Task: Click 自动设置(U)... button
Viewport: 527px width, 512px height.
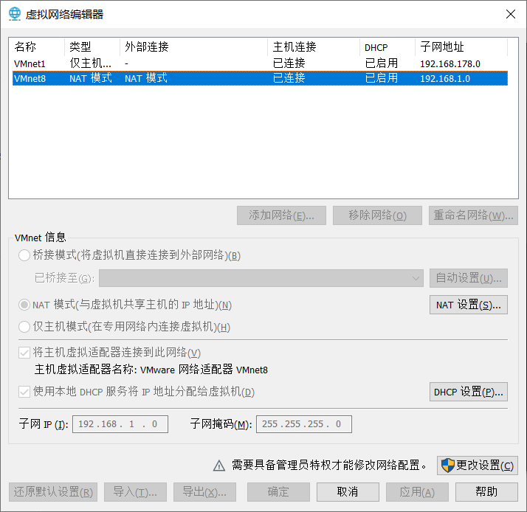Action: [469, 278]
